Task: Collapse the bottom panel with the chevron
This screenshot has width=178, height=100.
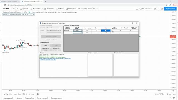Action: (x=170, y=98)
